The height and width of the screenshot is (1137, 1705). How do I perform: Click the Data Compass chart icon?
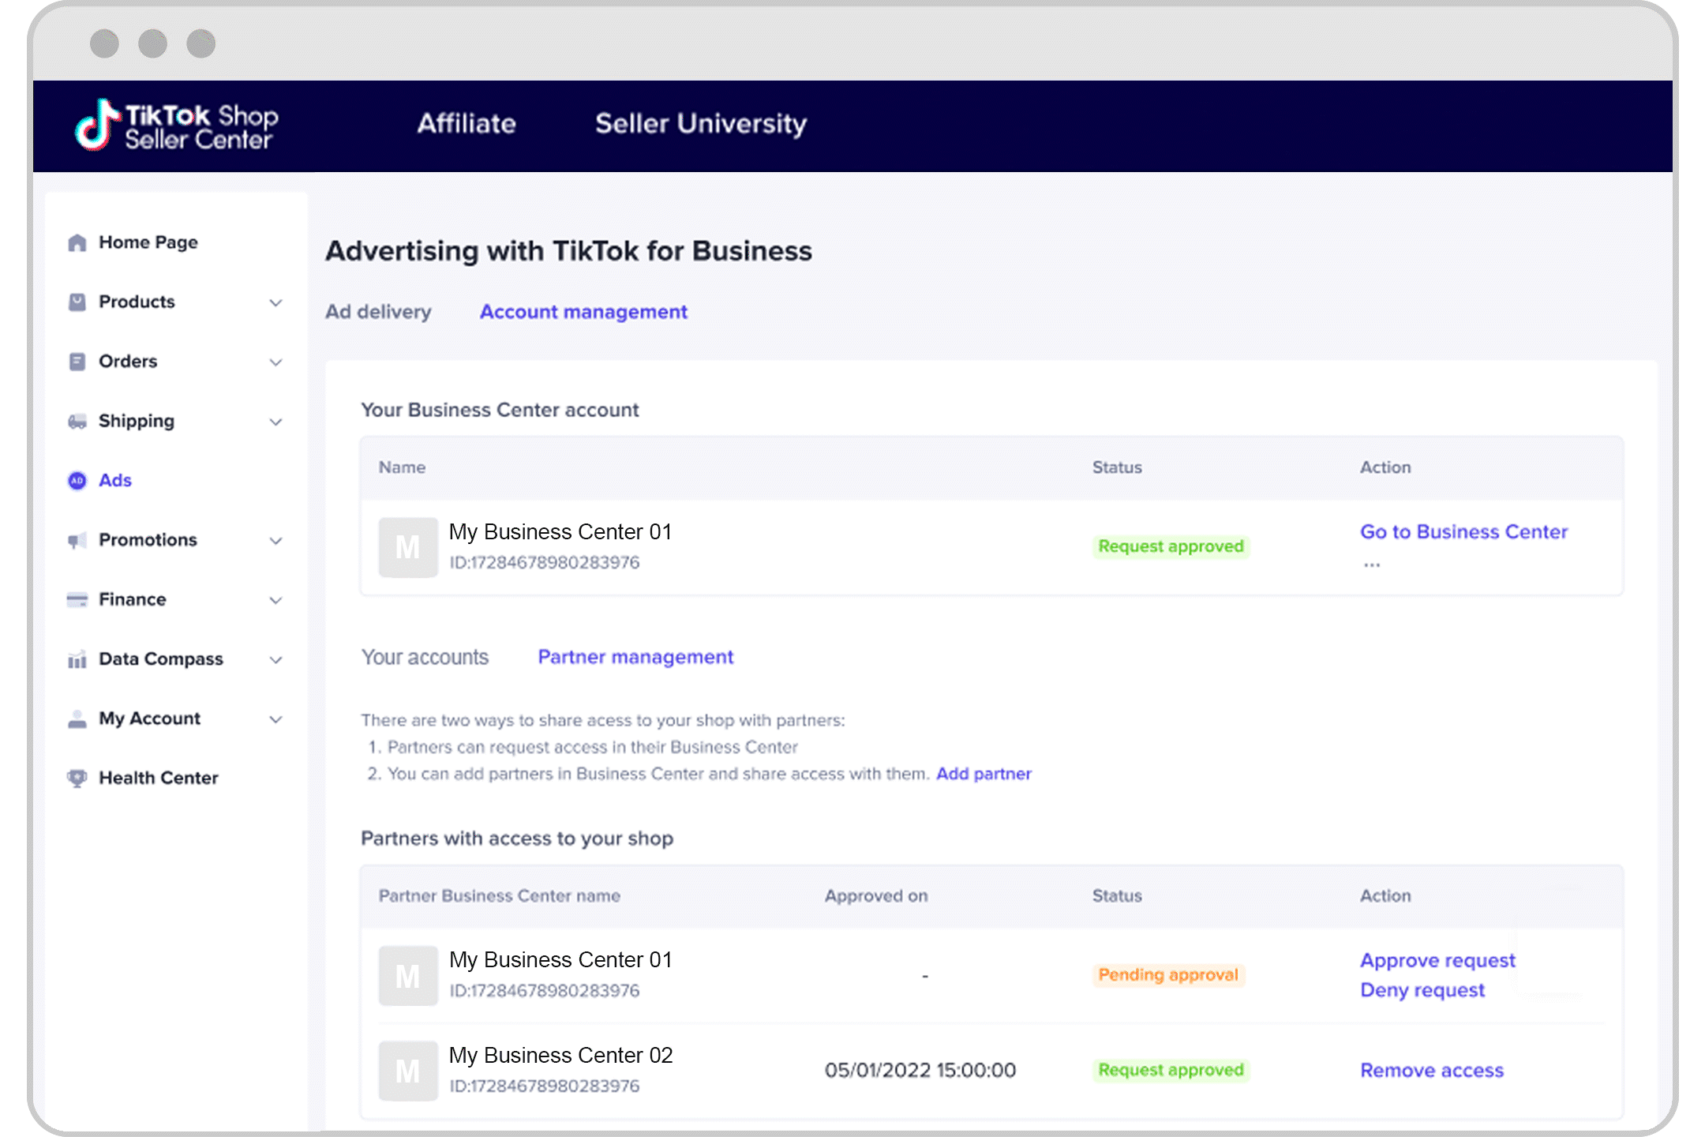[x=77, y=659]
